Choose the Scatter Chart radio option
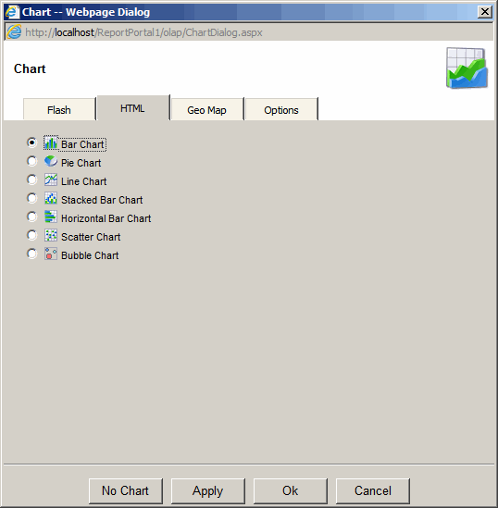This screenshot has height=508, width=498. [31, 235]
